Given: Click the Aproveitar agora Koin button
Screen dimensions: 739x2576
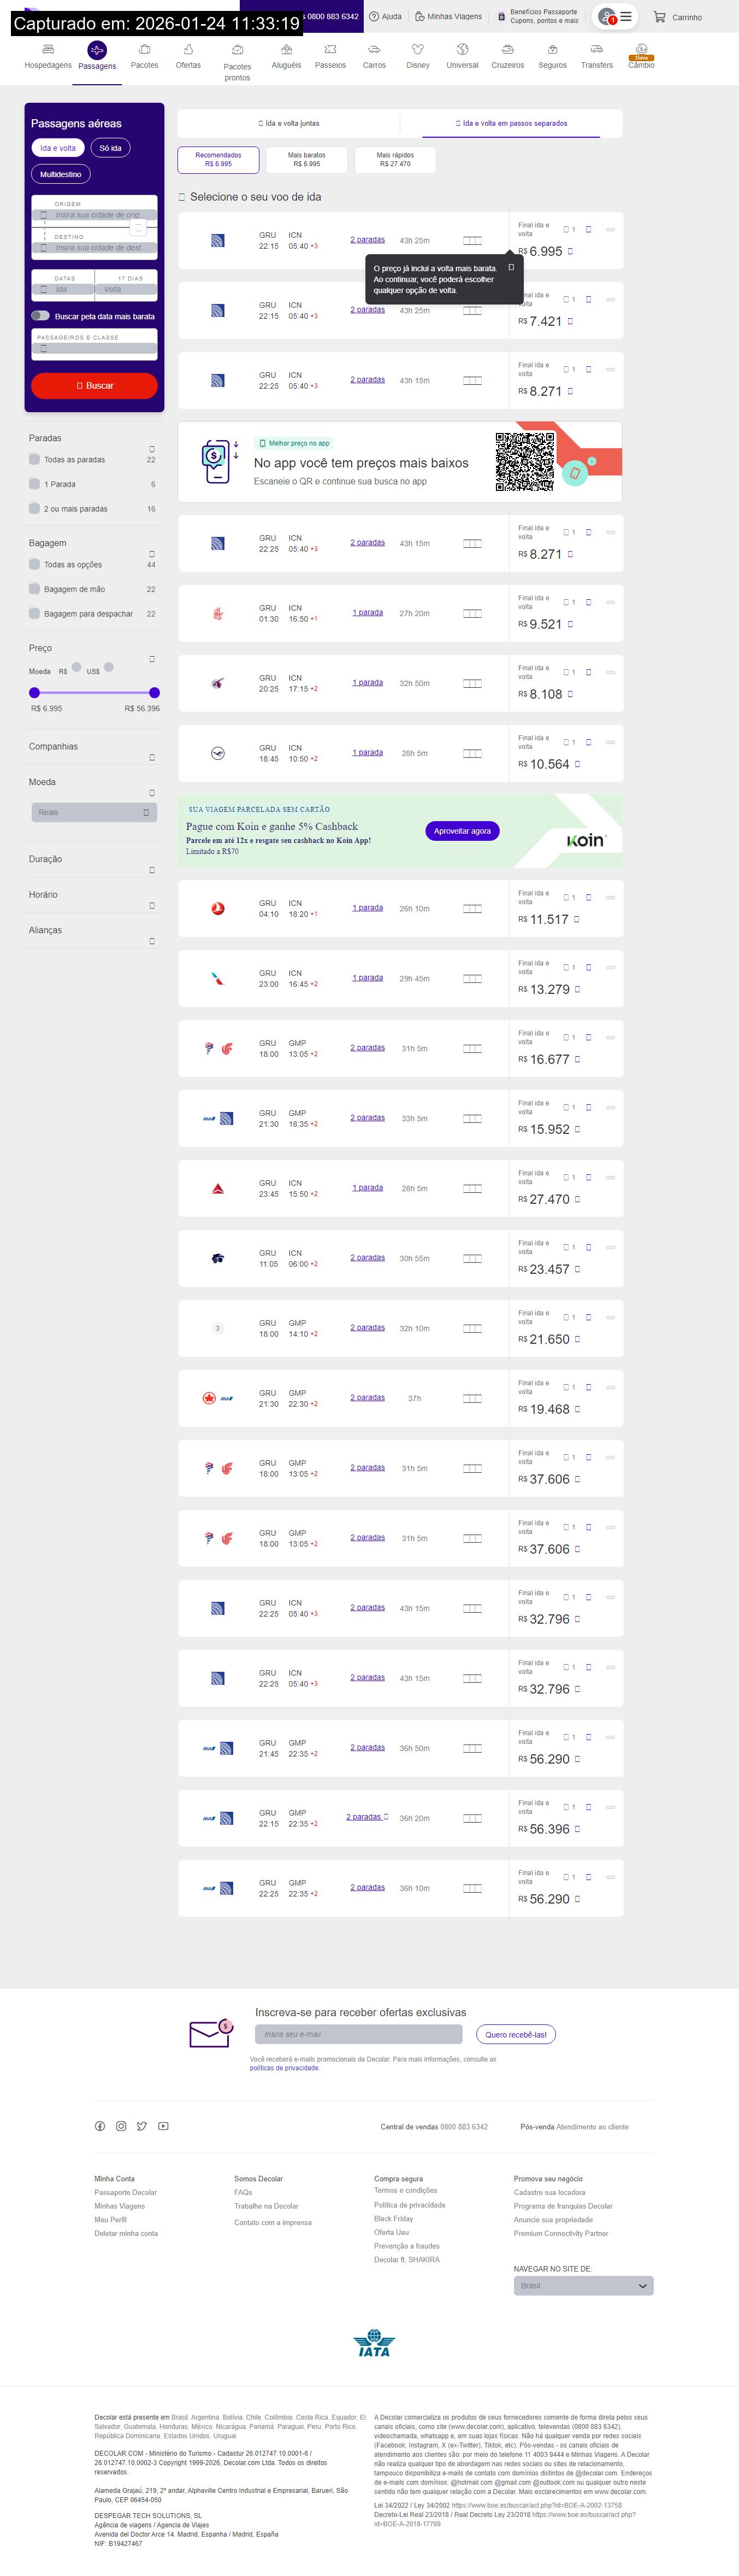Looking at the screenshot, I should click(x=462, y=831).
